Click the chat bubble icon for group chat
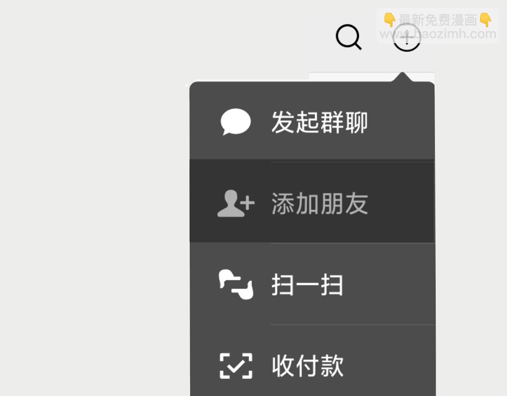 point(235,122)
